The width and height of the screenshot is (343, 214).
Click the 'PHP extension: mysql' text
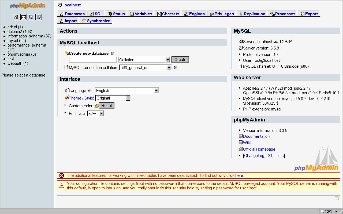tap(262, 109)
